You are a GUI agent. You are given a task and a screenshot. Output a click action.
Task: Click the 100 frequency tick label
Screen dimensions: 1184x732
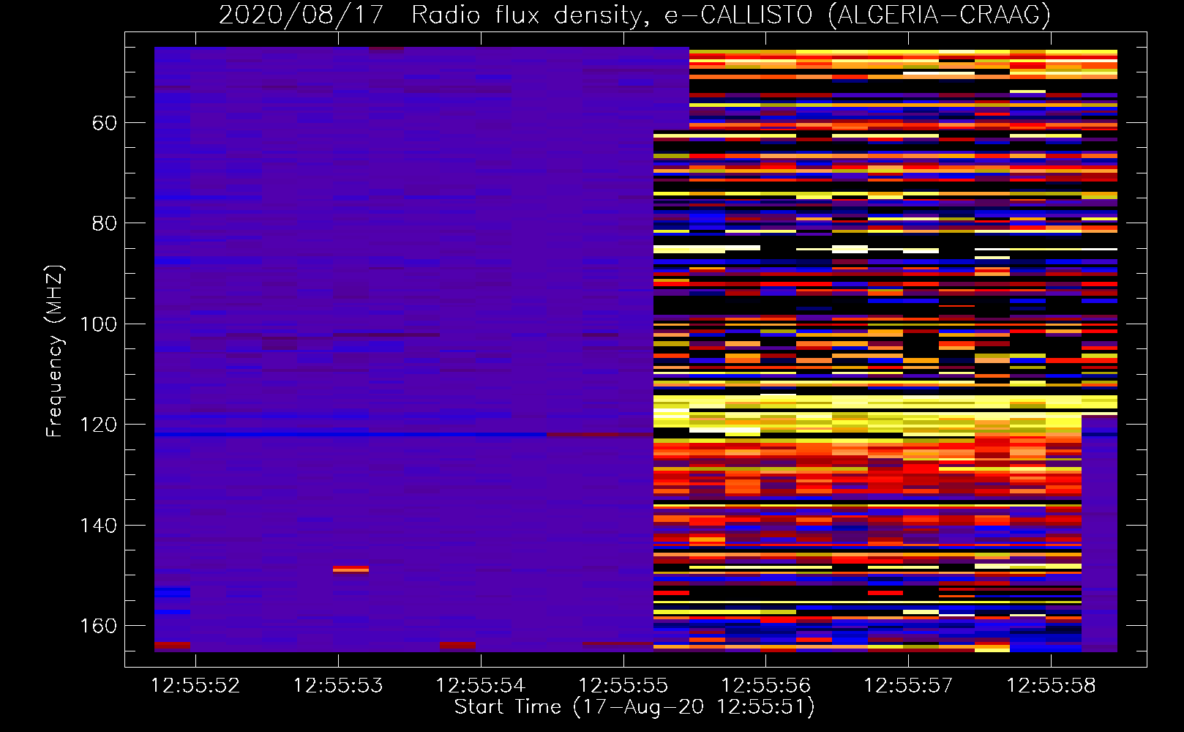pyautogui.click(x=98, y=324)
